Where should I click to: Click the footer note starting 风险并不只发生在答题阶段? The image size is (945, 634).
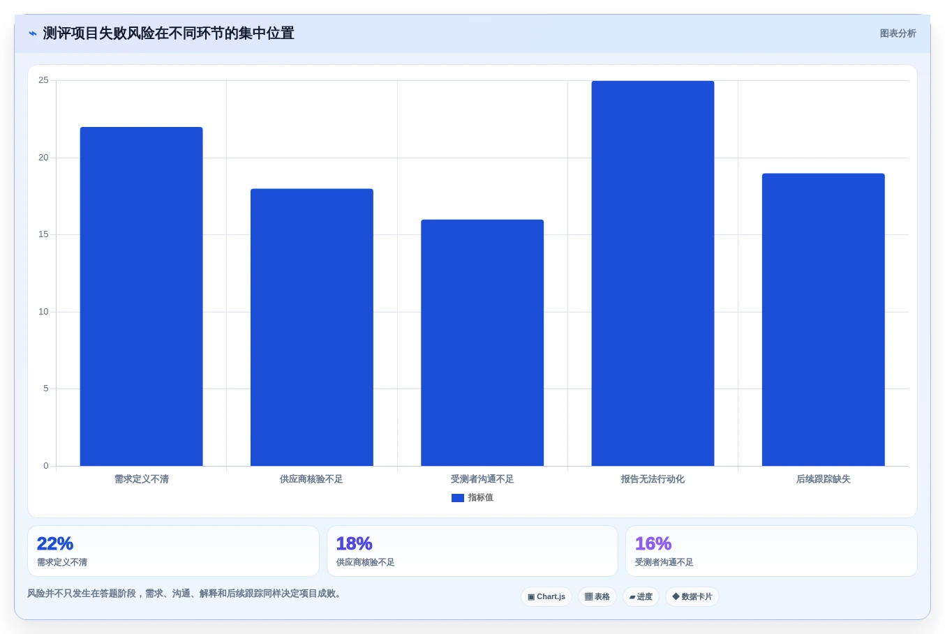tap(184, 594)
